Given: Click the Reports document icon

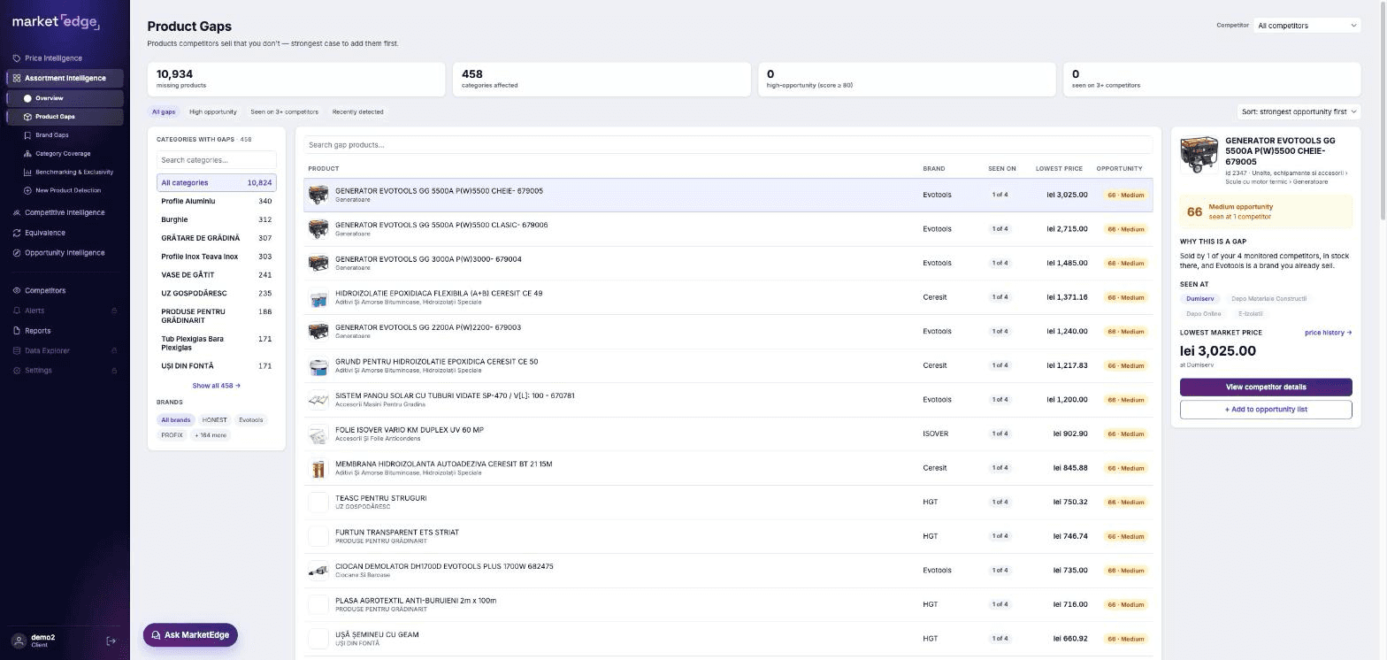Looking at the screenshot, I should pos(17,331).
